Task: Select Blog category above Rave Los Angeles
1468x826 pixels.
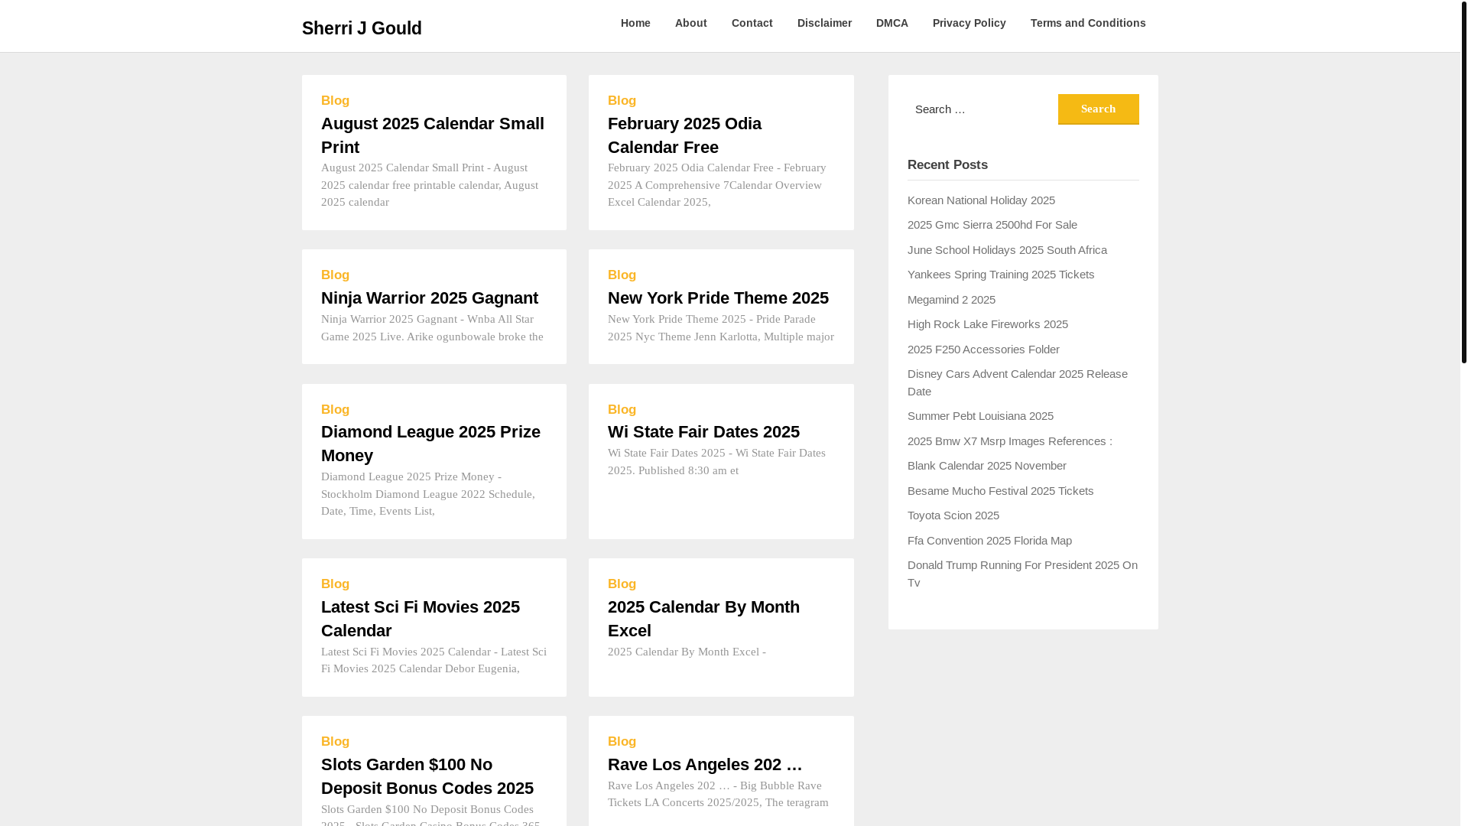Action: pos(622,742)
